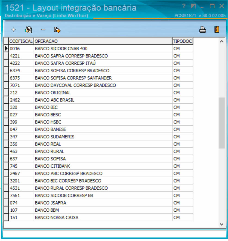The height and width of the screenshot is (241, 228).
Task: Click code cell 0016
Action: tap(21, 49)
